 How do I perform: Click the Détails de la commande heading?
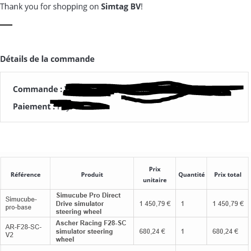[x=47, y=59]
